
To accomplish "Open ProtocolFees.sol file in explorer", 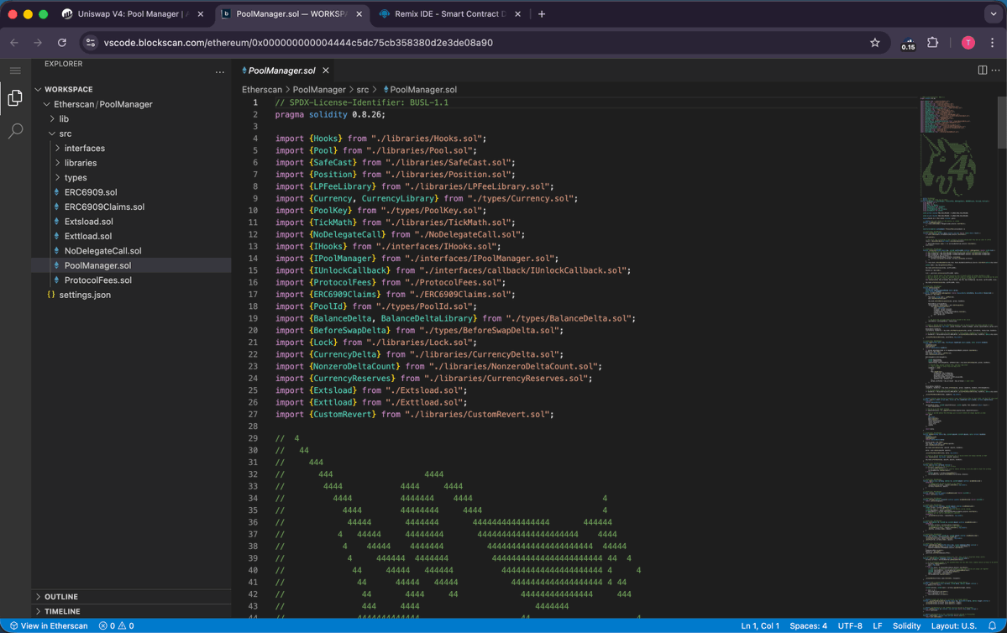I will (x=97, y=280).
